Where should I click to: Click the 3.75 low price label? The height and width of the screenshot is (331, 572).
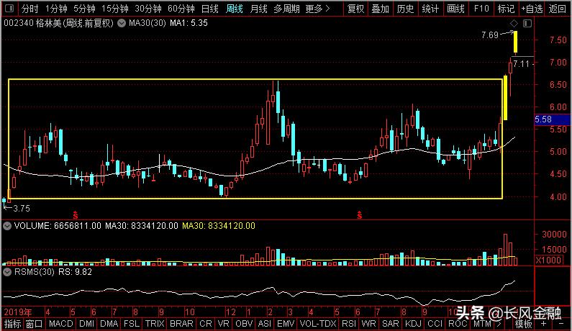click(22, 209)
